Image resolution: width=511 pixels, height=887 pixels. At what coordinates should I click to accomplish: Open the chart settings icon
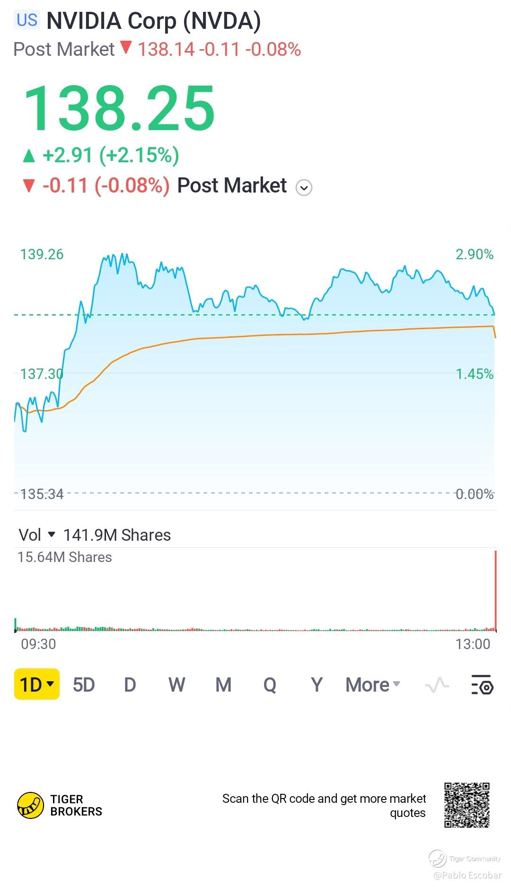point(482,685)
